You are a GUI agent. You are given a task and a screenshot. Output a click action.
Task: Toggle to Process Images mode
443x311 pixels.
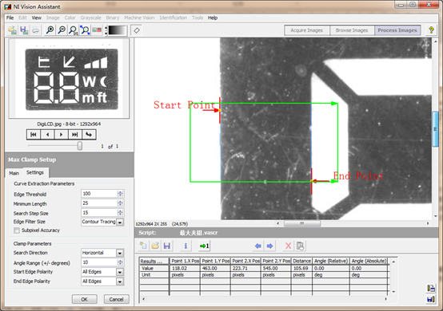pyautogui.click(x=397, y=30)
